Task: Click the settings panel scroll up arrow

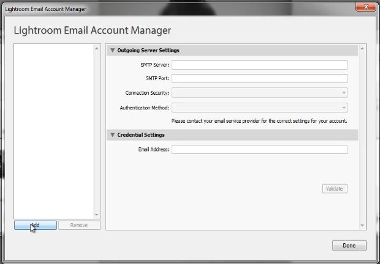Action: point(362,48)
